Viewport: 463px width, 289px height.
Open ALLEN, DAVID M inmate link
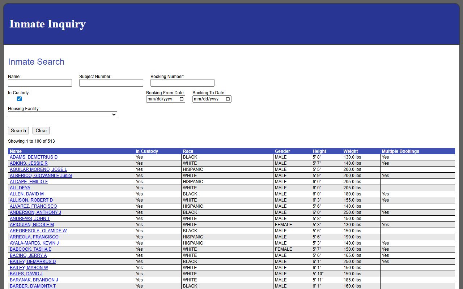coord(27,194)
